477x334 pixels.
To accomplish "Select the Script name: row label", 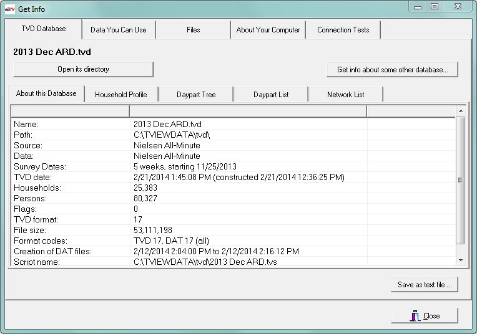I will pos(37,262).
